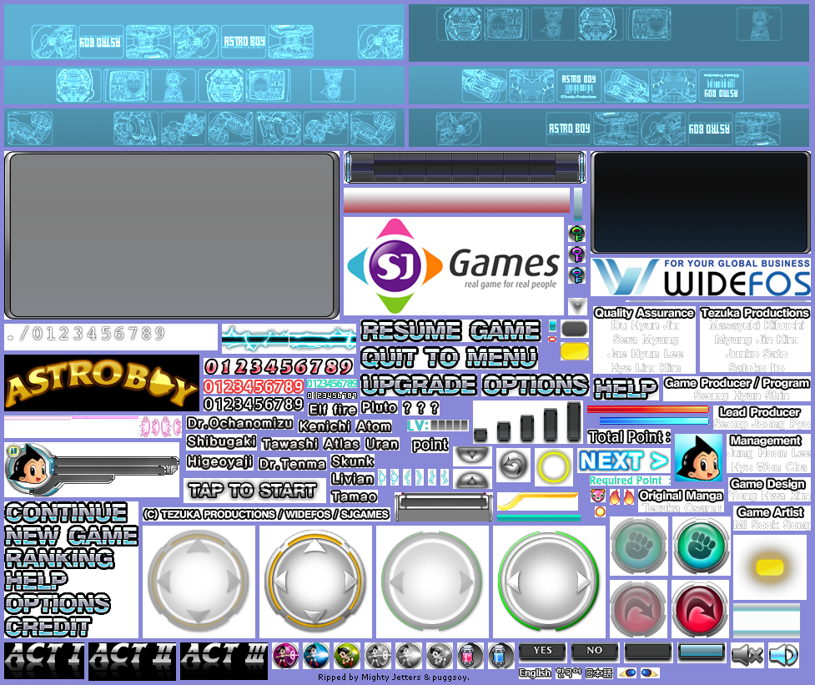
Task: Click the 'Dr.Ochanomizu' name label
Action: [x=239, y=423]
